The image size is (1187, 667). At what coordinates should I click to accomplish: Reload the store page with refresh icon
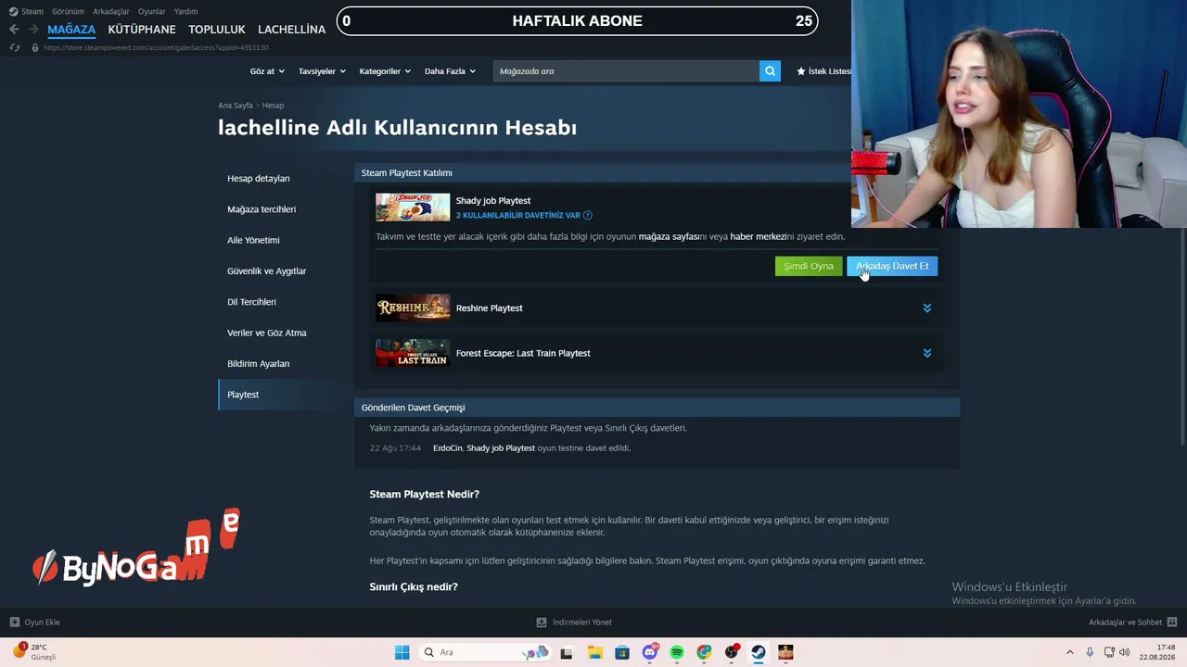(14, 47)
